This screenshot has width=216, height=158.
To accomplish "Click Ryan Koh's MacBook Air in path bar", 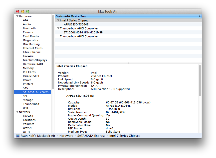I will 38,136.
